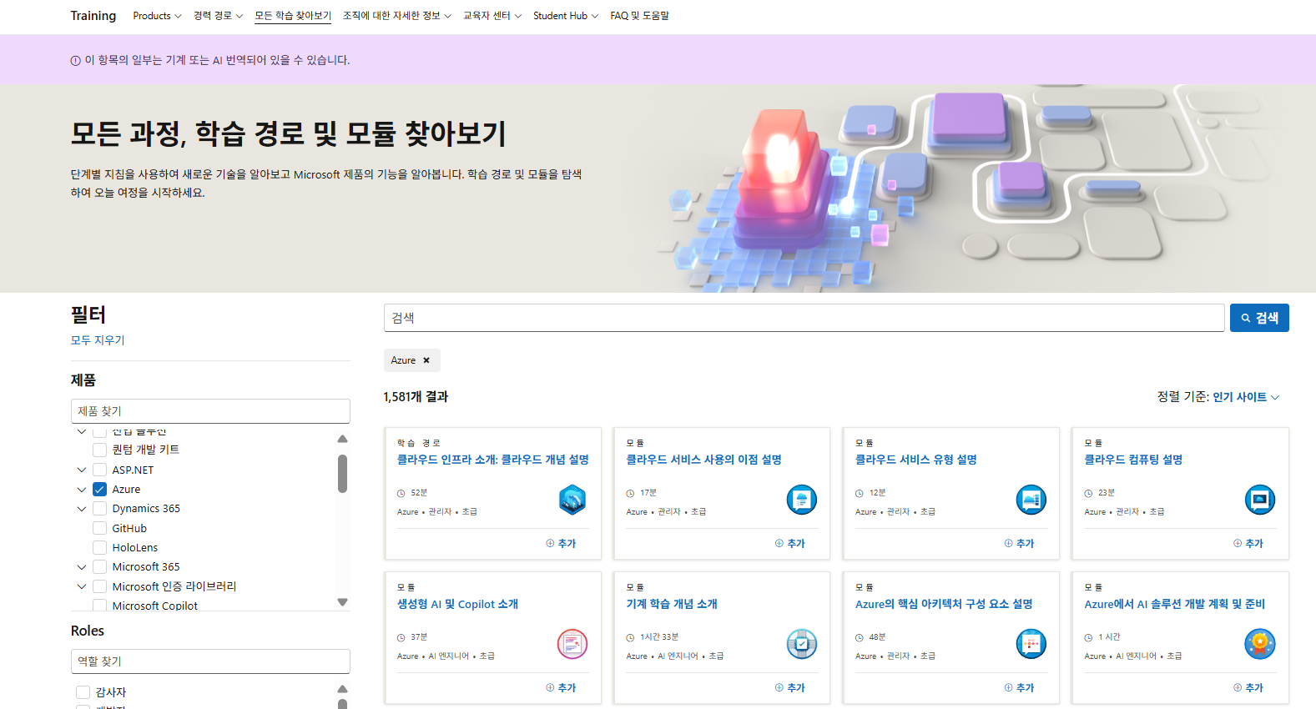Expand the ASP.NET product tree item
This screenshot has height=709, width=1316.
tap(82, 470)
